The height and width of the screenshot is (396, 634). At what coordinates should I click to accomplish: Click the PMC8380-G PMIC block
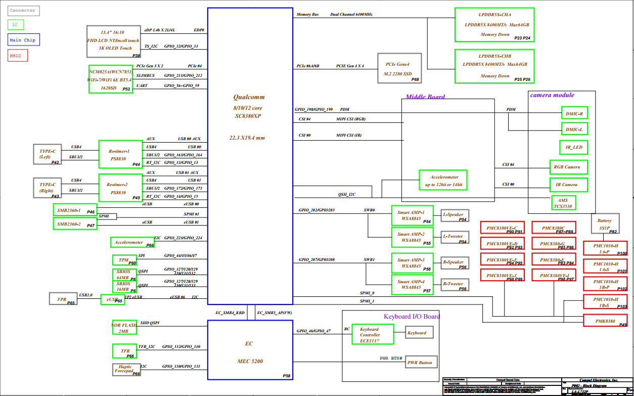554,244
